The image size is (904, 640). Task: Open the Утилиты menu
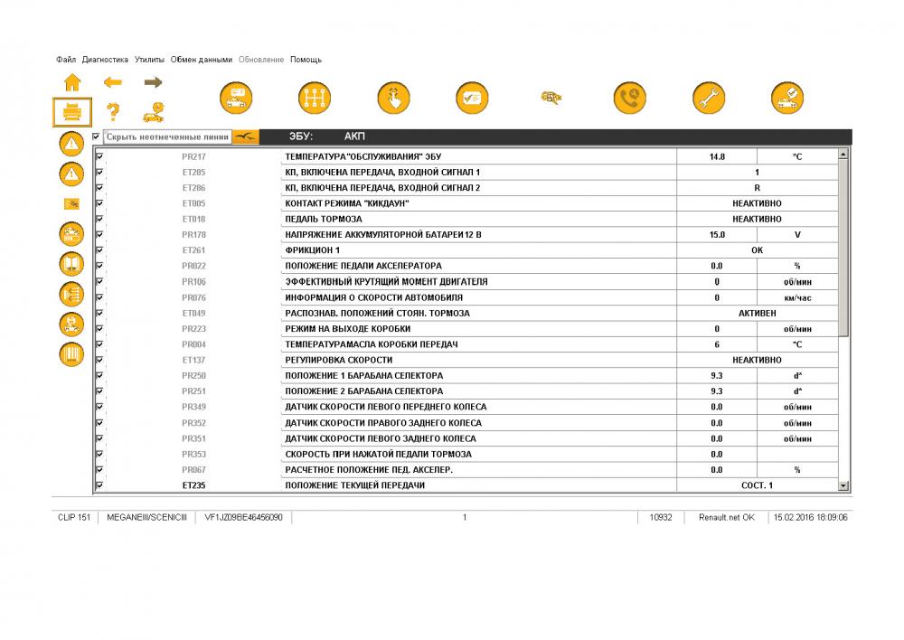pyautogui.click(x=149, y=60)
